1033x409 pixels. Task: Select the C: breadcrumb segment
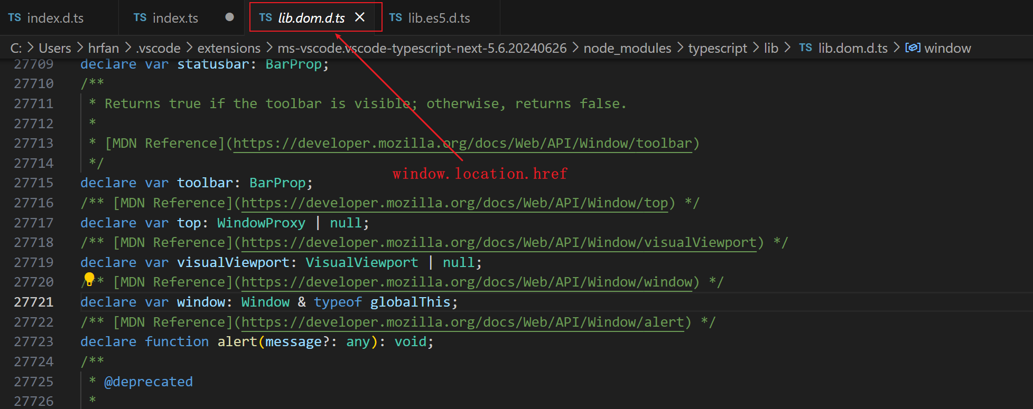tap(16, 48)
